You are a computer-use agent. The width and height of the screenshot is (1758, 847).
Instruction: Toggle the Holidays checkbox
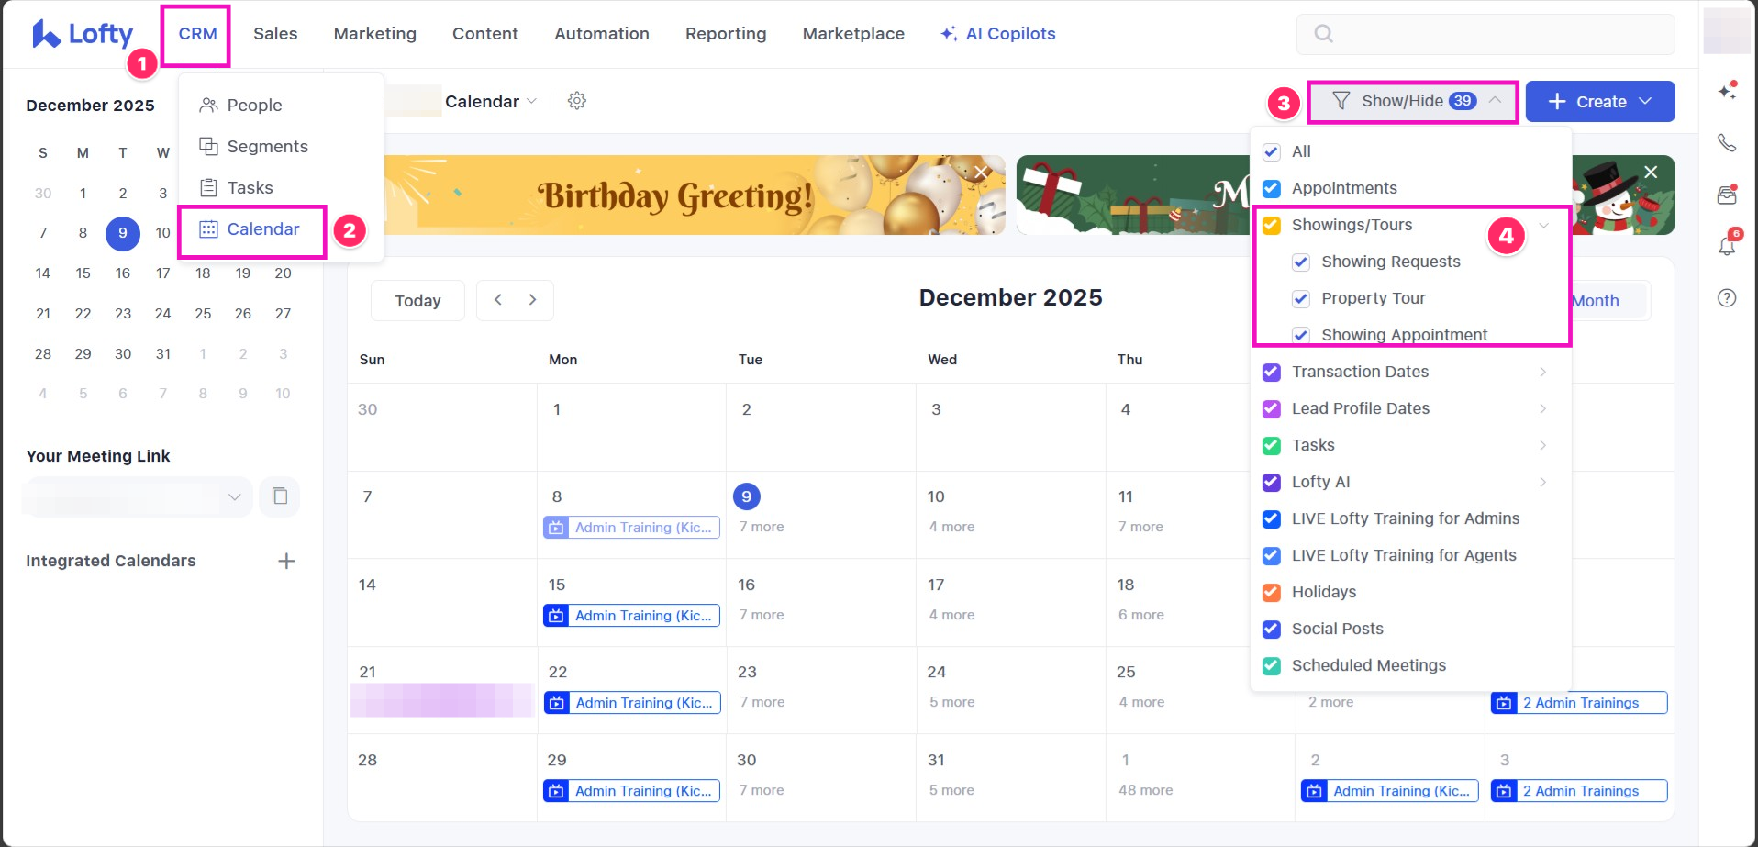coord(1272,592)
